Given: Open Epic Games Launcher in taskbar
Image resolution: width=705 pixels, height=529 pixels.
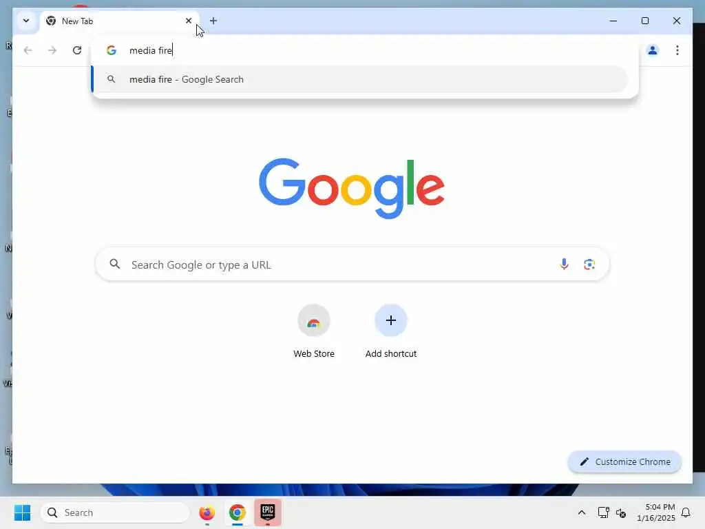Looking at the screenshot, I should (x=268, y=512).
